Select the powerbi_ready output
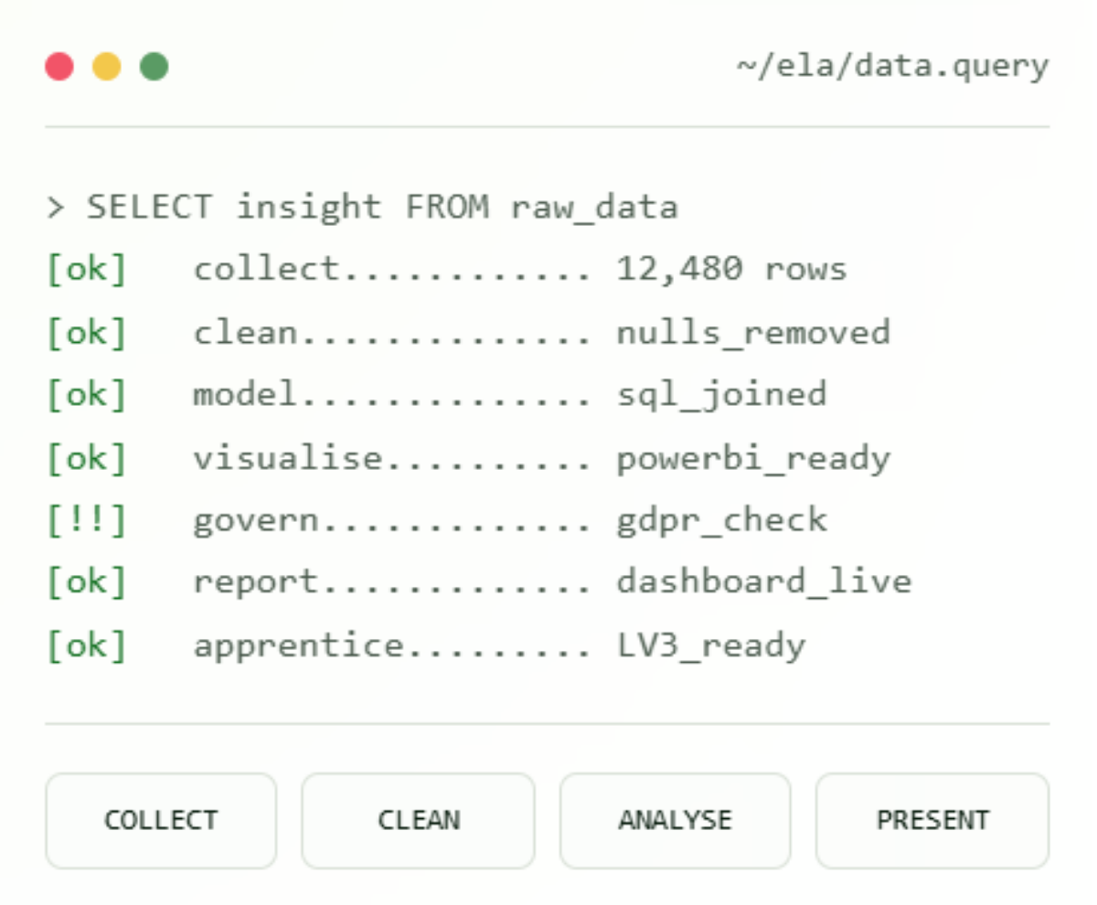The height and width of the screenshot is (905, 1097). coord(753,458)
